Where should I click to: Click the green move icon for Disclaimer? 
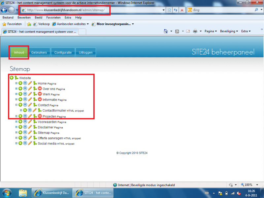pyautogui.click(x=35, y=127)
